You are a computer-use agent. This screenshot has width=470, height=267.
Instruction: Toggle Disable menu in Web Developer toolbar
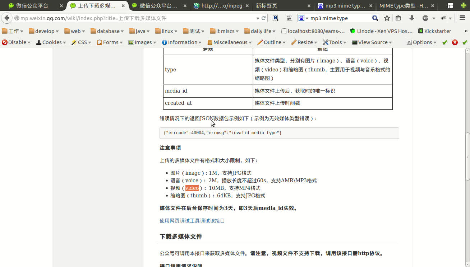point(15,42)
